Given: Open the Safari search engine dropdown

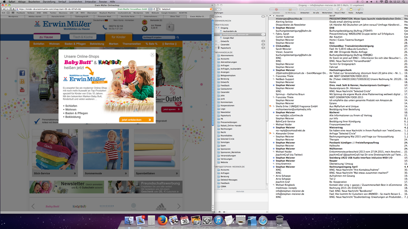Looking at the screenshot, I should point(160,9).
